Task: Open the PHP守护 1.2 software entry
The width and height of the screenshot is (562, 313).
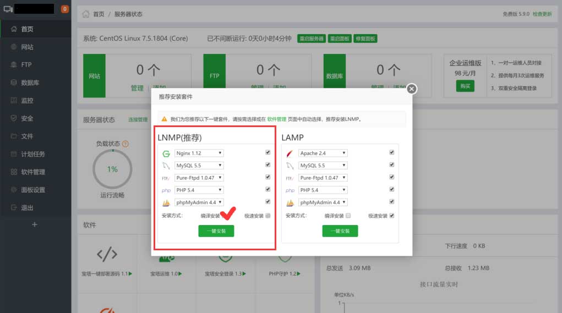Action: pyautogui.click(x=285, y=273)
